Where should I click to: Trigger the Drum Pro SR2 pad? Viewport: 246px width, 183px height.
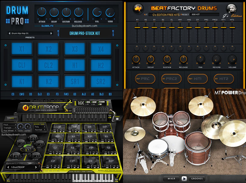(x=101, y=81)
